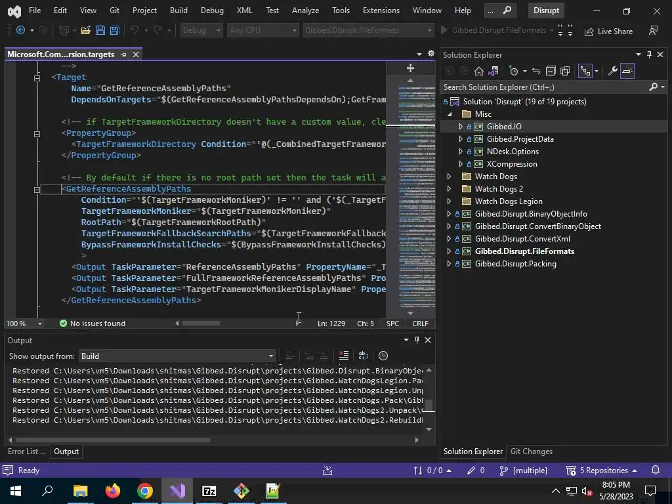This screenshot has width=672, height=504.
Task: Open the Analyze menu
Action: (306, 10)
